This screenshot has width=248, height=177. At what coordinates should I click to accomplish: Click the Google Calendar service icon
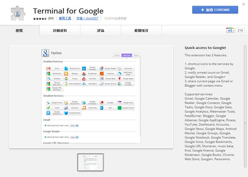tap(83, 68)
